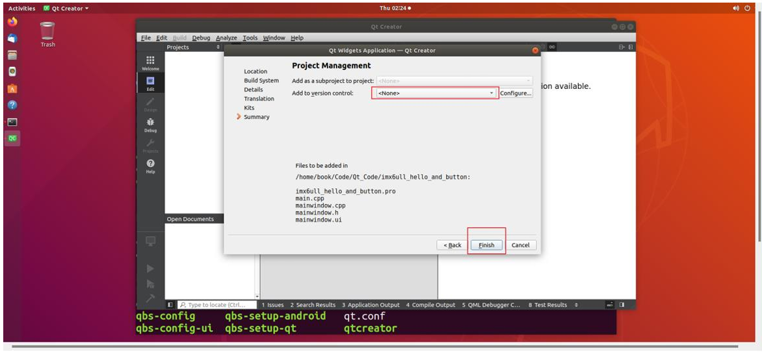Click the editor split side-by-side icon
This screenshot has height=352, width=762.
coord(630,47)
